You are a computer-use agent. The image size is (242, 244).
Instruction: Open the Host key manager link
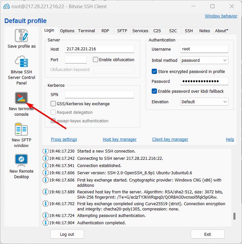pos(120,139)
